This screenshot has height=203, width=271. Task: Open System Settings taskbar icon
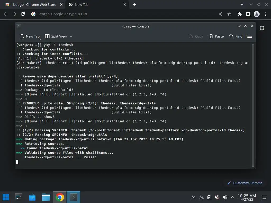(18, 197)
